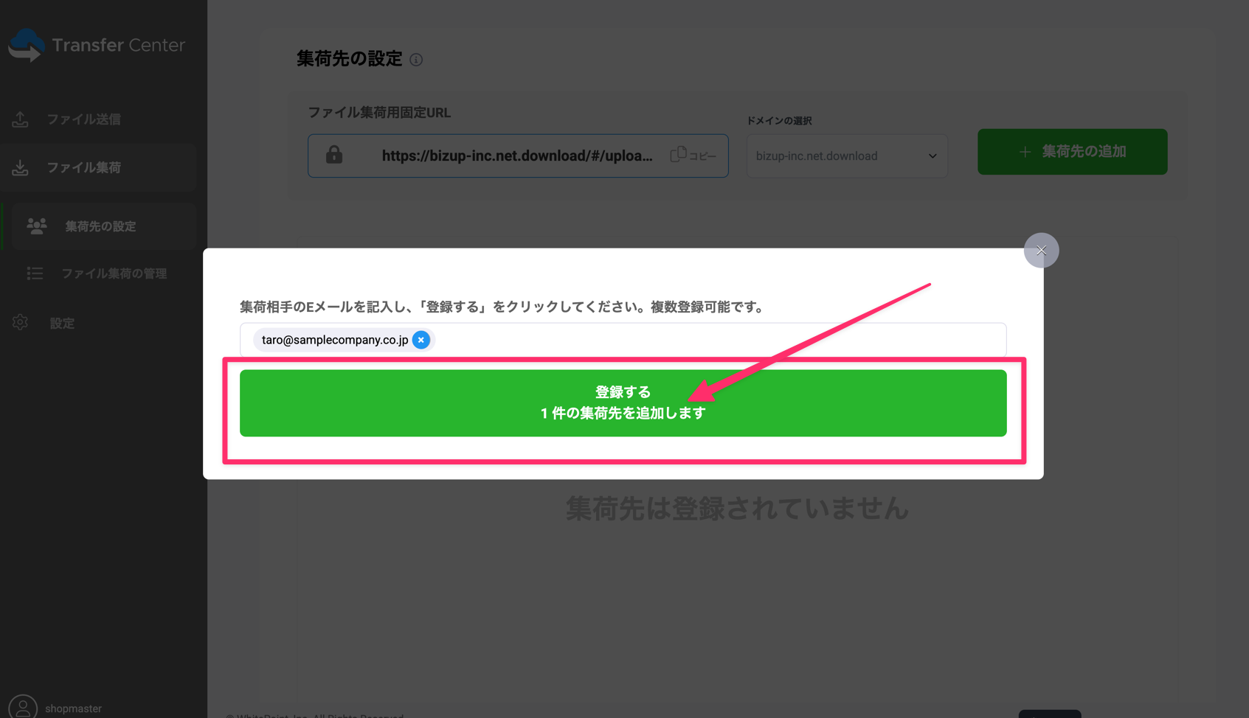This screenshot has height=718, width=1249.
Task: Dismiss the dialog using the circular close control
Action: [x=1041, y=250]
